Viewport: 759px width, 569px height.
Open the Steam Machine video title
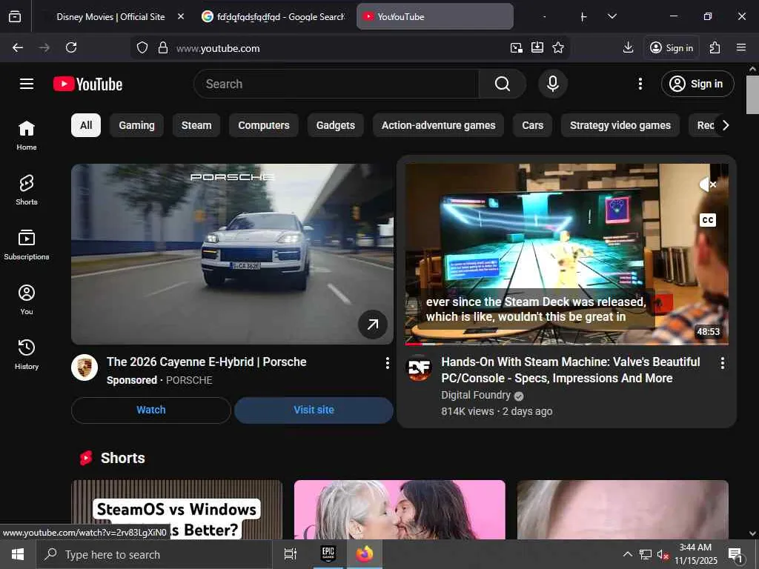coord(571,370)
